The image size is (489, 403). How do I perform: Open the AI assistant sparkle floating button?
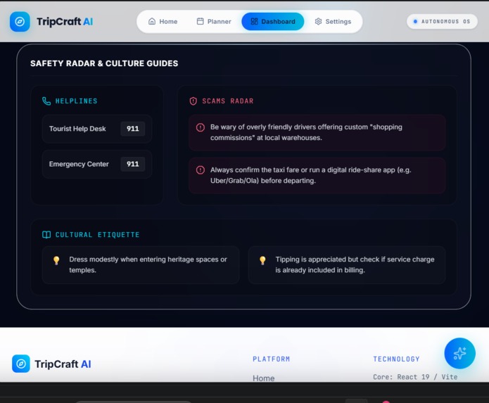459,353
